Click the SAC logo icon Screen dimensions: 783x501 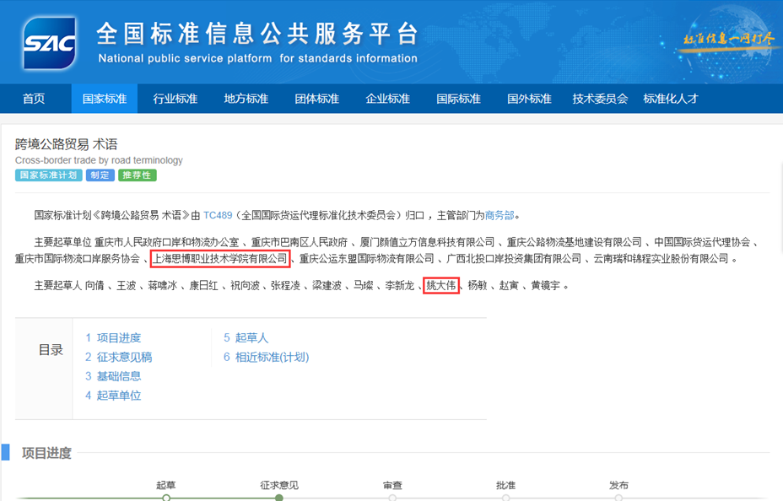[50, 43]
